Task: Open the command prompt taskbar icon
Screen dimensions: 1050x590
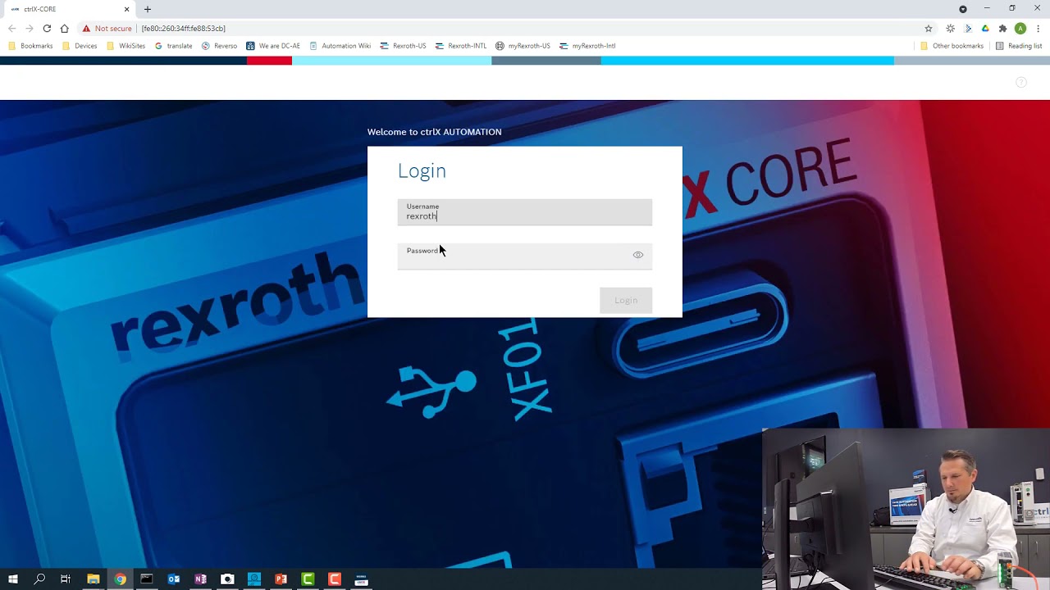Action: (147, 579)
